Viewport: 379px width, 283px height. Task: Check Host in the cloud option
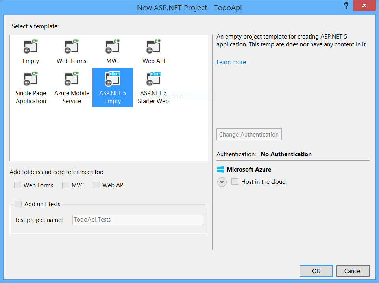[x=235, y=181]
